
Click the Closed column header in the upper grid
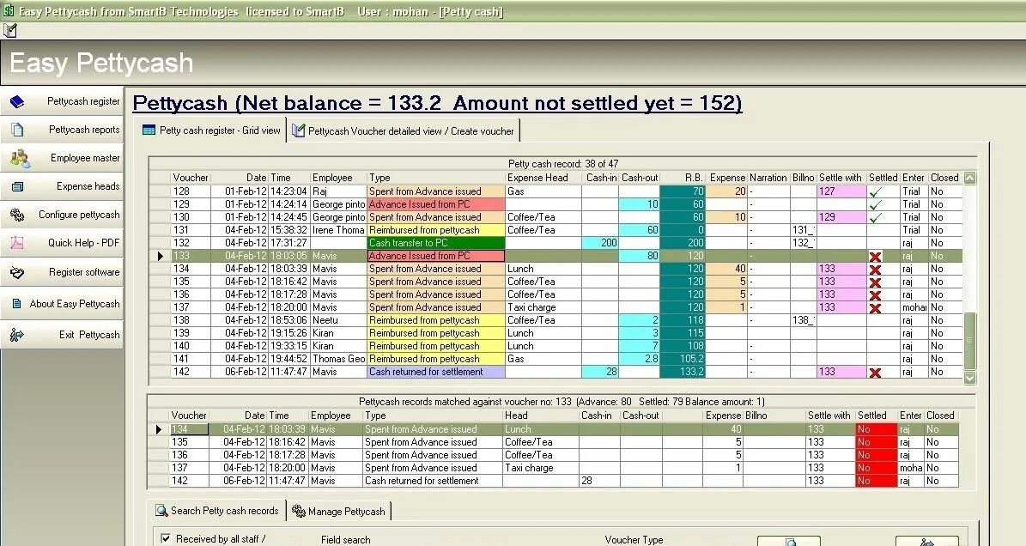coord(944,178)
